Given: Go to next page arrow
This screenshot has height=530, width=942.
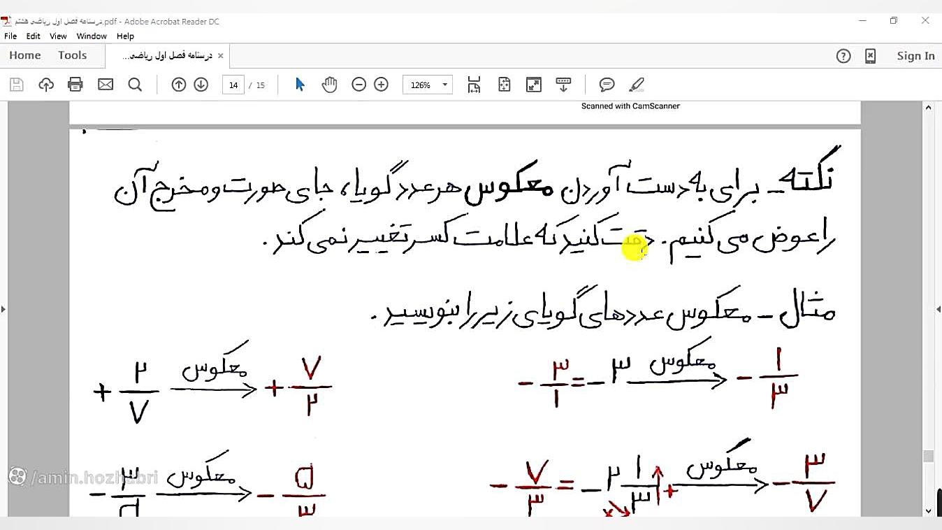Looking at the screenshot, I should tap(201, 85).
